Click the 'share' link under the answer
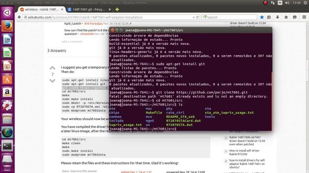 coord(65,171)
